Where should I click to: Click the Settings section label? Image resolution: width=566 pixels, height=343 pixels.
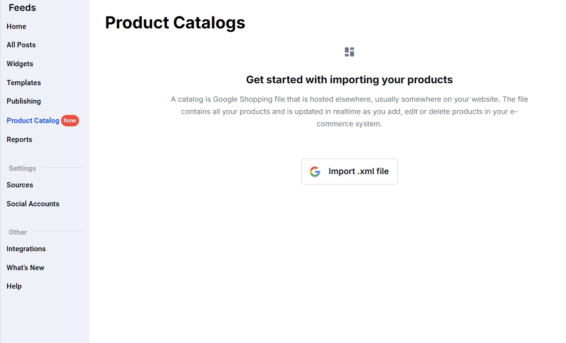[x=22, y=168]
